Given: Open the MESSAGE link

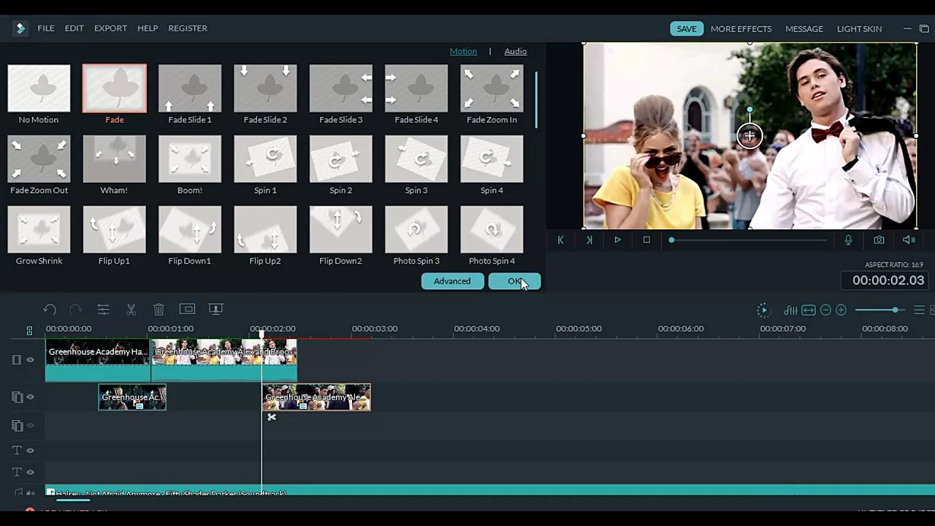Looking at the screenshot, I should pos(804,28).
